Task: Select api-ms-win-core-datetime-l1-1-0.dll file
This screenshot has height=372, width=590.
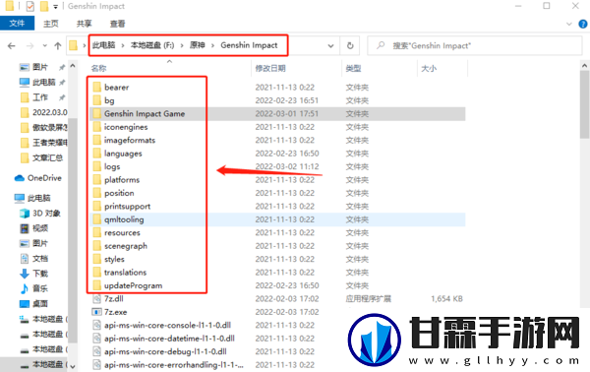Action: (169, 339)
